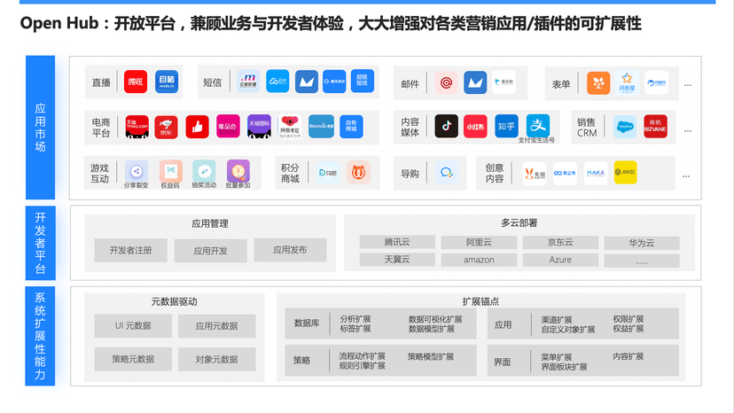
Task: Click the 菜单扩展 text
Action: coord(557,357)
